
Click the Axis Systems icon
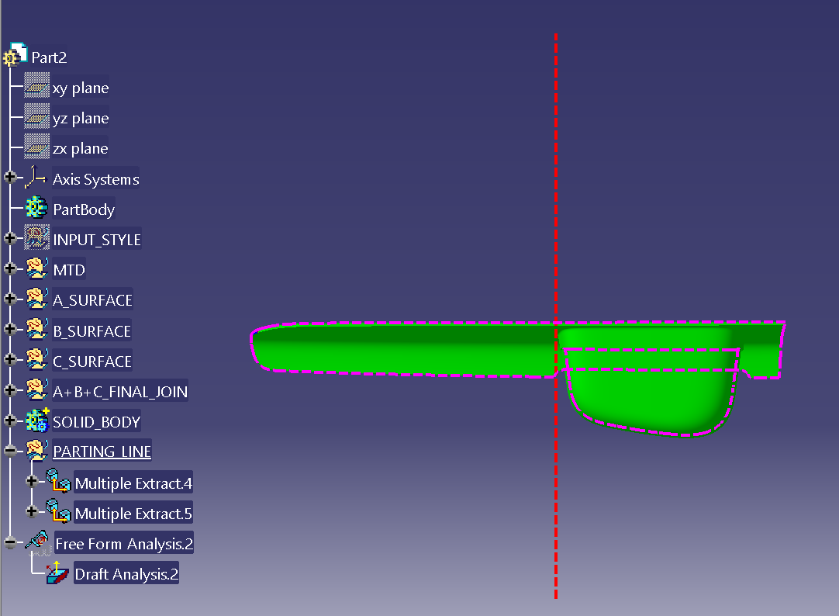(36, 178)
